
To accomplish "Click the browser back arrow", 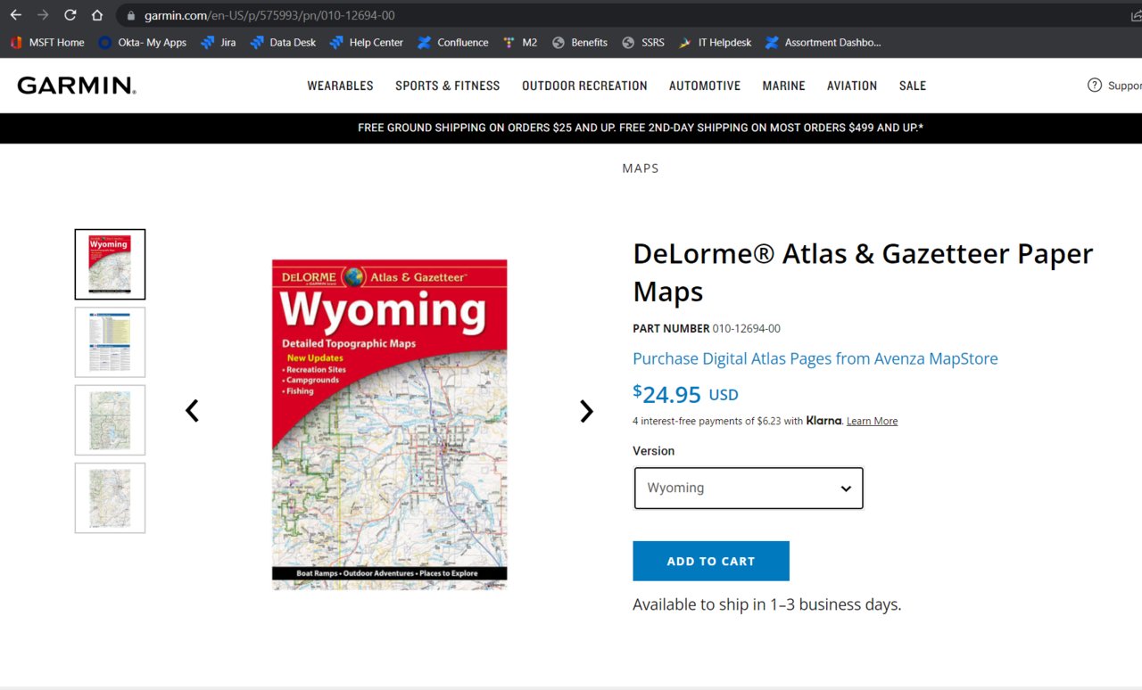I will pos(16,15).
